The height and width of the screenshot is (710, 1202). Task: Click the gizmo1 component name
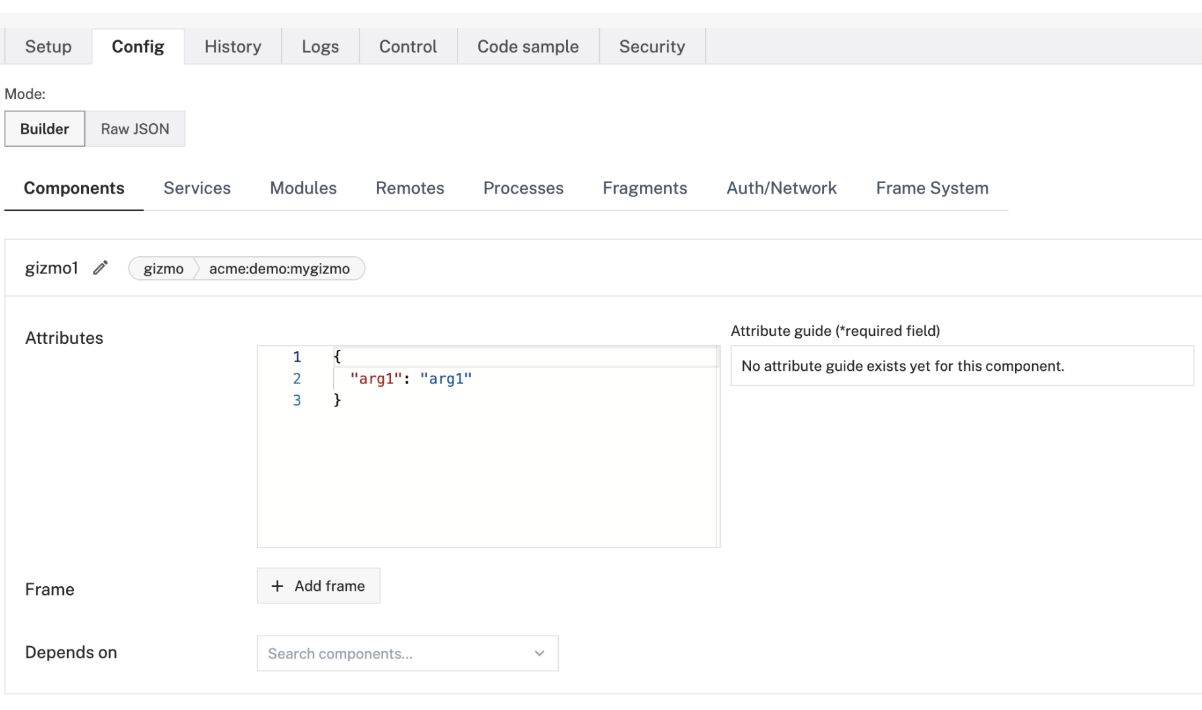51,268
